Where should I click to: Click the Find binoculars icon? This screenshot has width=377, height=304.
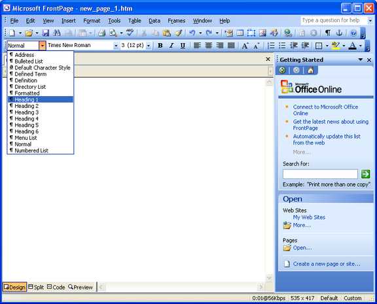click(x=57, y=33)
